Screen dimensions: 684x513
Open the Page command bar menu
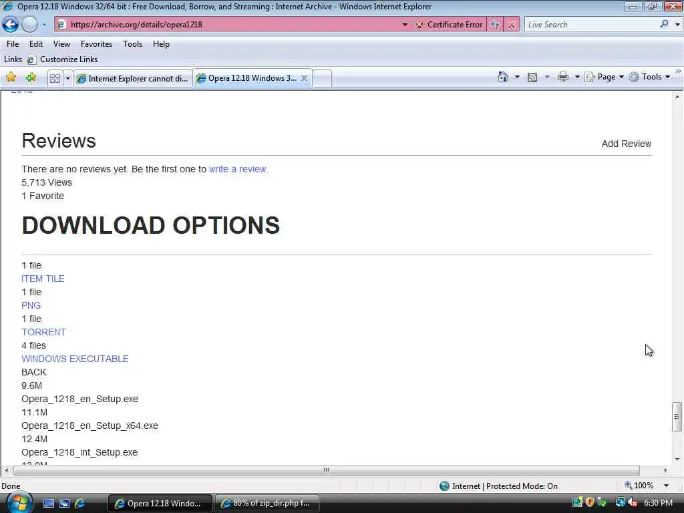(x=605, y=77)
